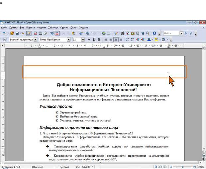Image resolution: width=206 pixels, height=169 pixels.
Task: Send document as e-mail icon
Action: pyautogui.click(x=22, y=33)
